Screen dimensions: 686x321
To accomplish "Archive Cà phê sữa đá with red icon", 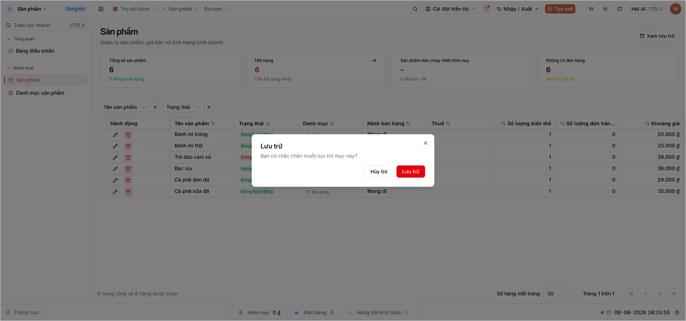I will 128,192.
